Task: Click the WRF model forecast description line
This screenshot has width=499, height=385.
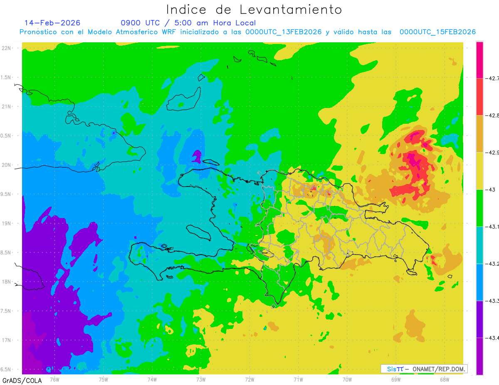Action: click(x=247, y=32)
